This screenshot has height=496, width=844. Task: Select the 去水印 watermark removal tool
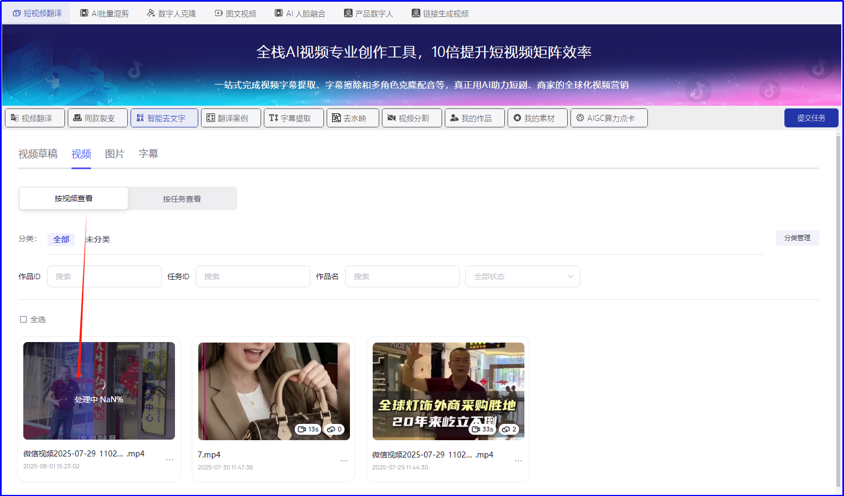[352, 118]
